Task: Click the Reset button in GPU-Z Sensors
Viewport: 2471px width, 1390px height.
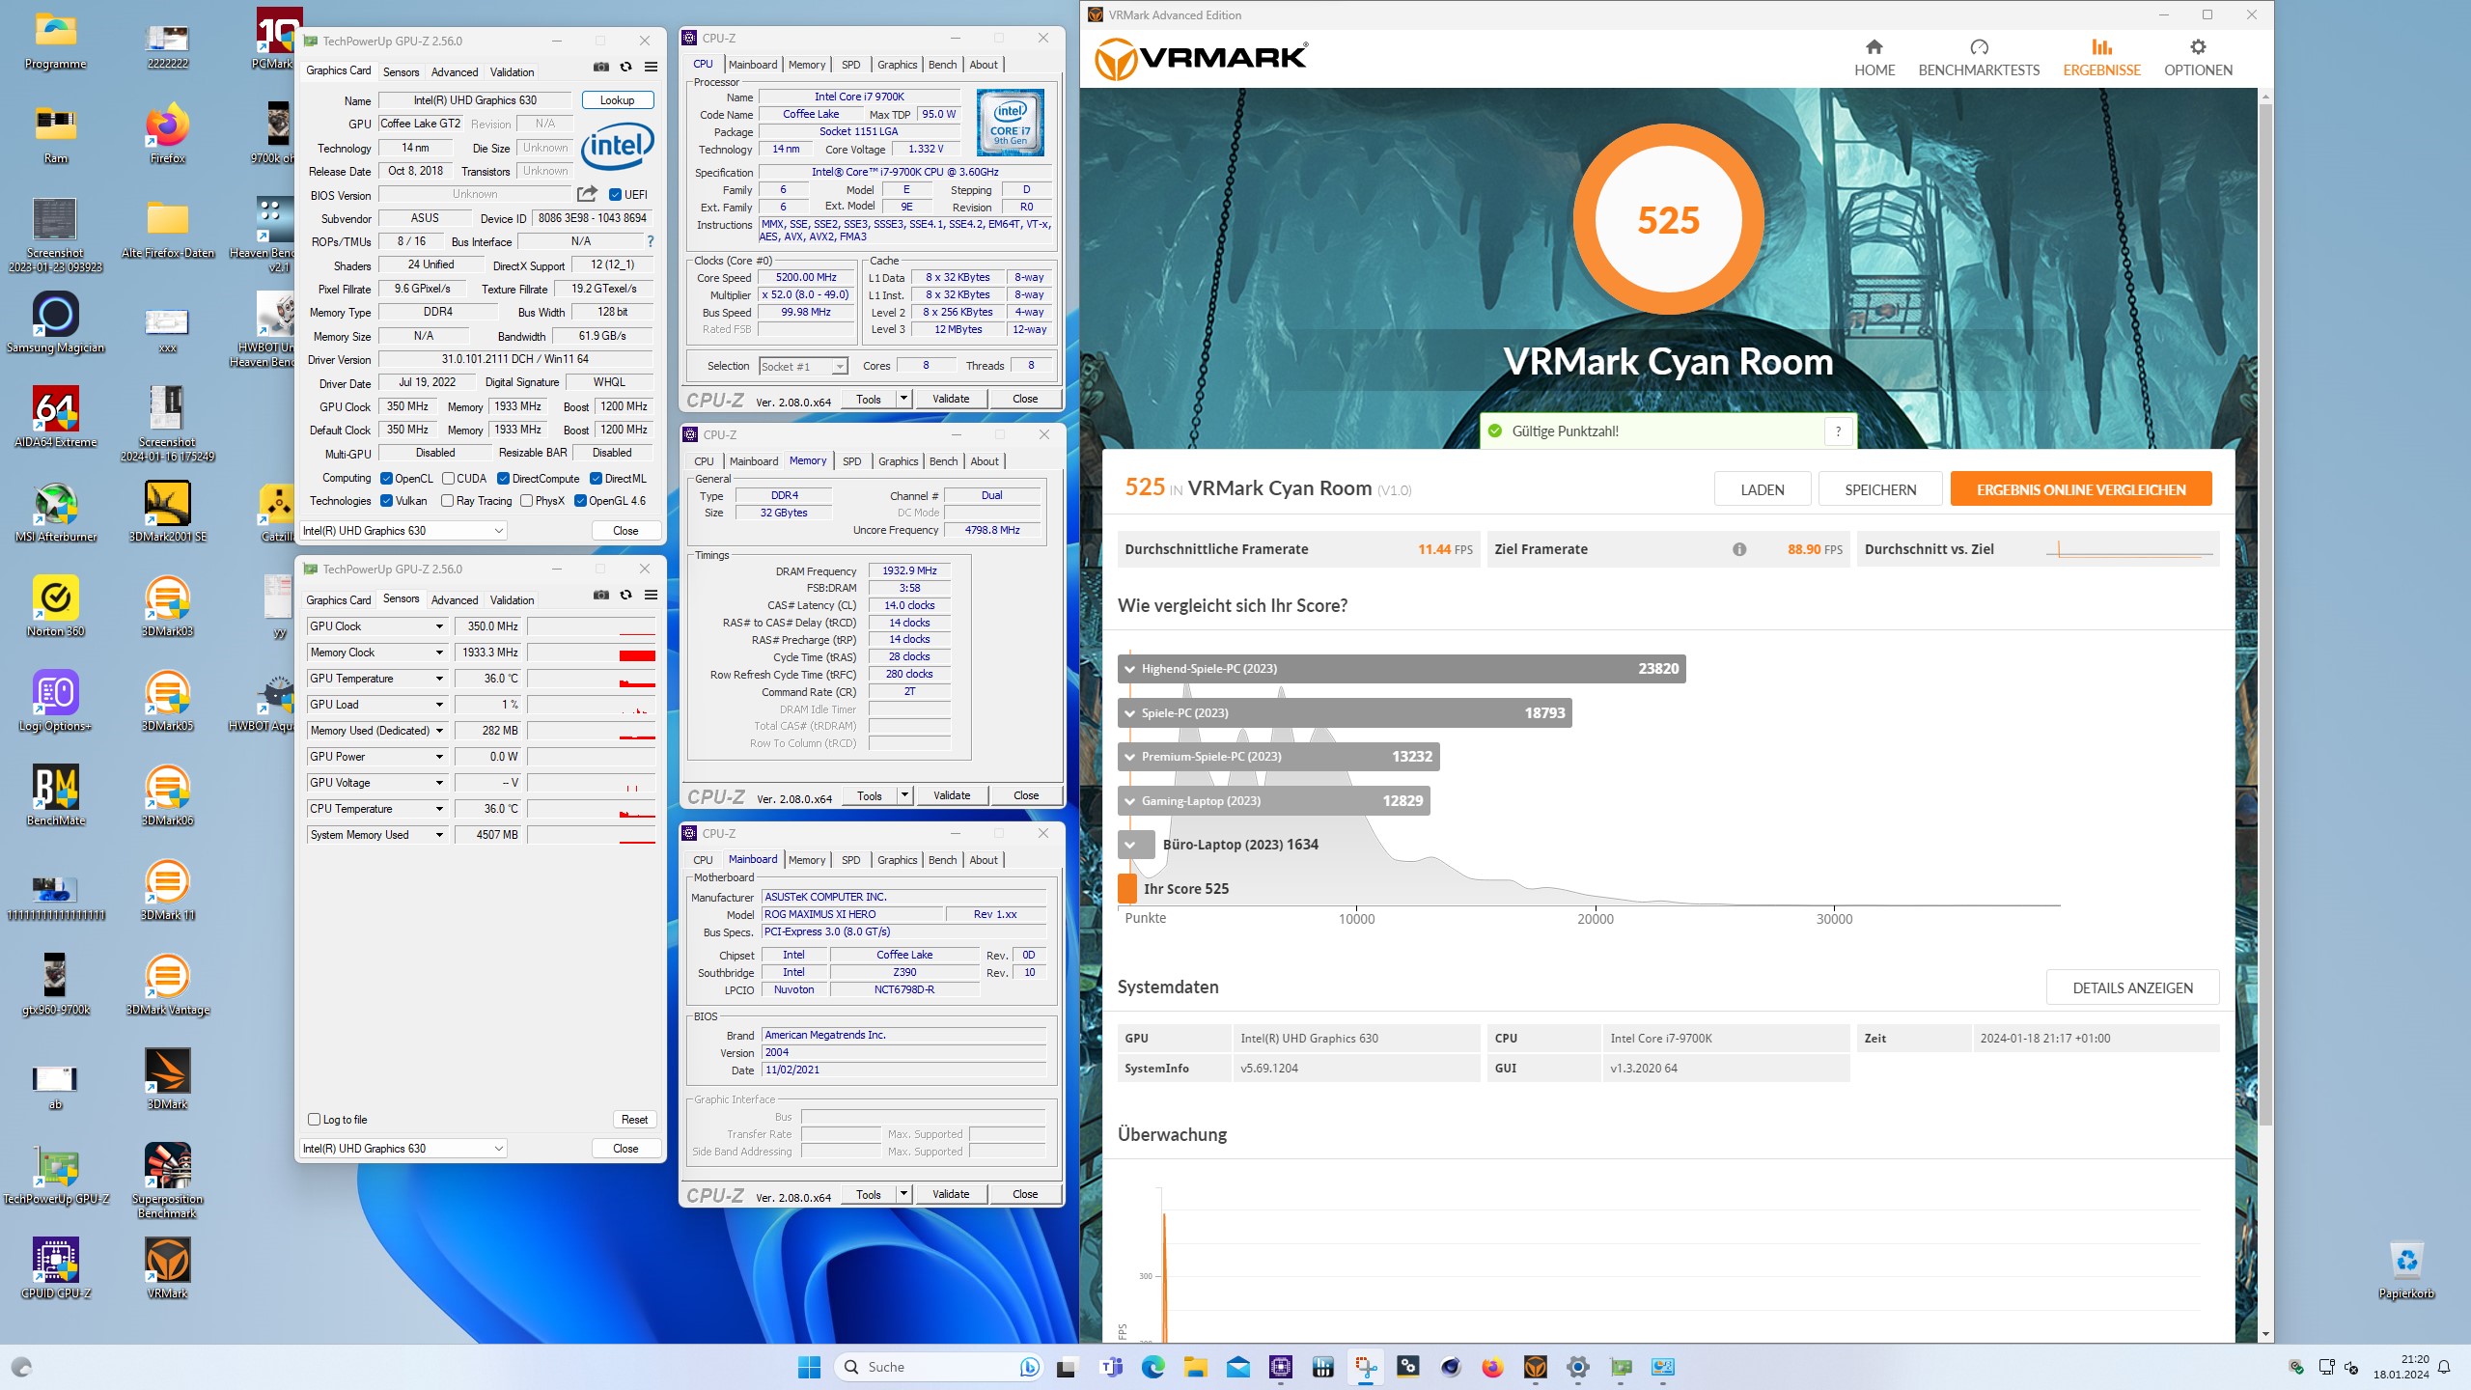Action: click(x=634, y=1120)
